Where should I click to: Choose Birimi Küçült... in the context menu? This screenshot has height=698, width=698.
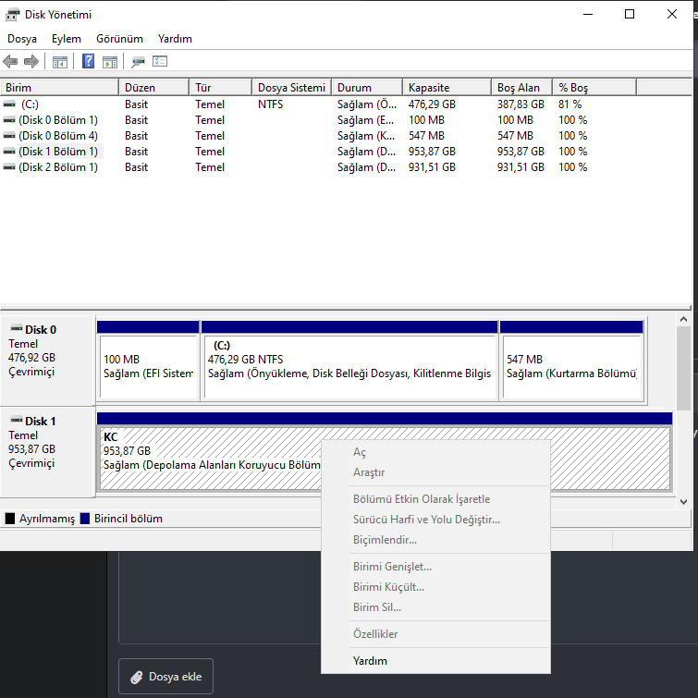pos(435,587)
